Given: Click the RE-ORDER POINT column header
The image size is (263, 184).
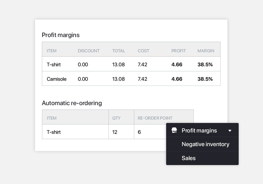Looking at the screenshot, I should tap(155, 118).
